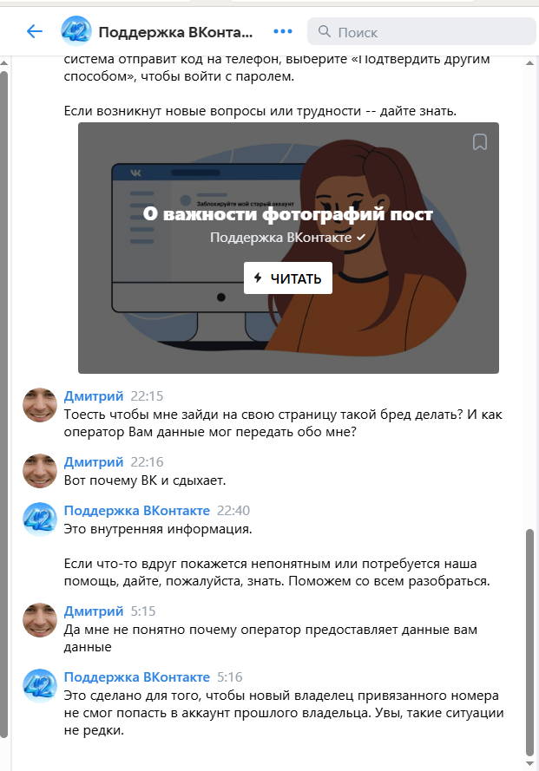
Task: Click the ЧИТАТЬ button
Action: click(288, 278)
